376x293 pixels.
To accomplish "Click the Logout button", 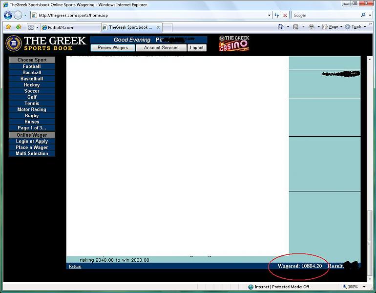I will [x=197, y=48].
